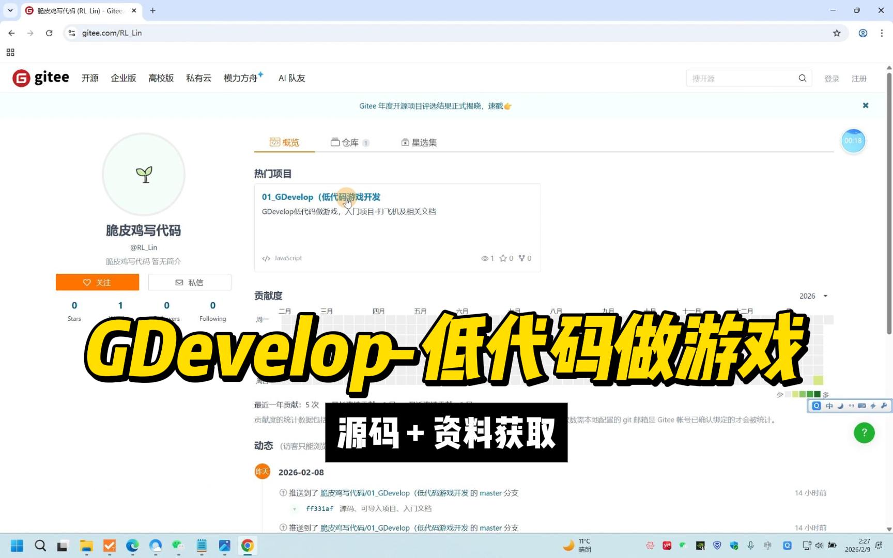Open the 企业版 menu item

point(124,78)
